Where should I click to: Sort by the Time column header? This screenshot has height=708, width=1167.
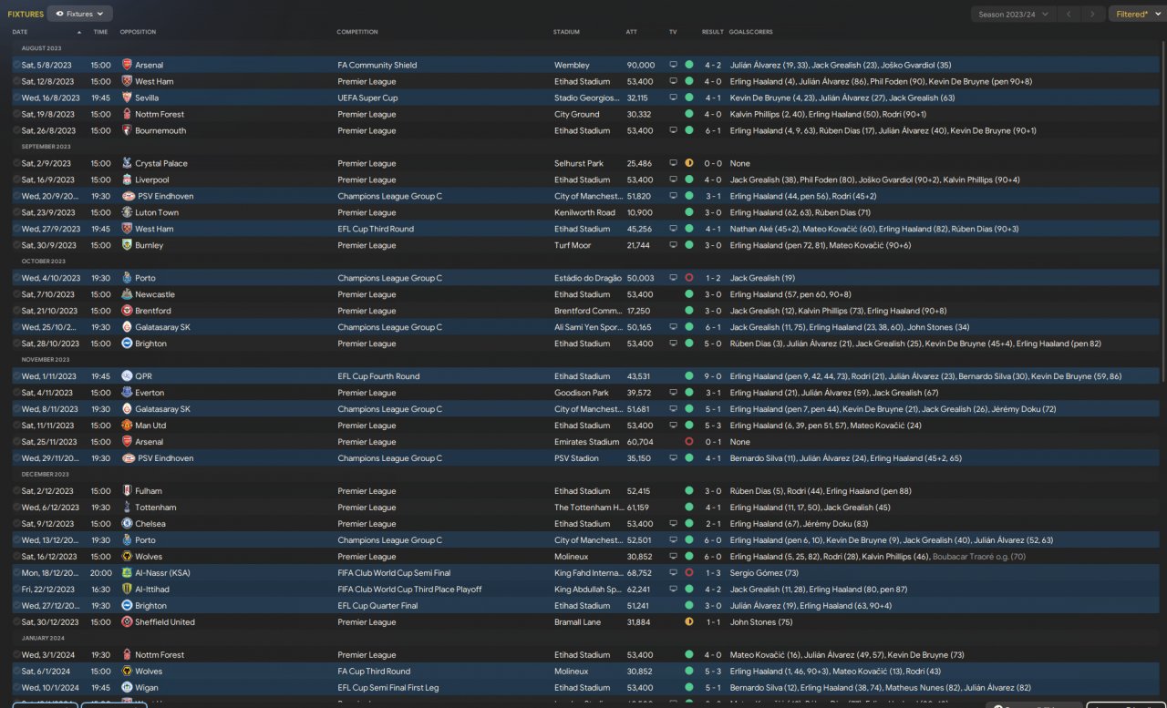(x=100, y=32)
